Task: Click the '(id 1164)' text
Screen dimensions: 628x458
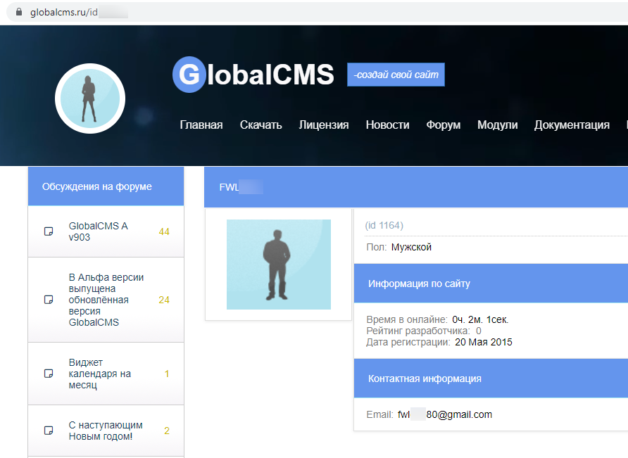Action: (x=384, y=225)
